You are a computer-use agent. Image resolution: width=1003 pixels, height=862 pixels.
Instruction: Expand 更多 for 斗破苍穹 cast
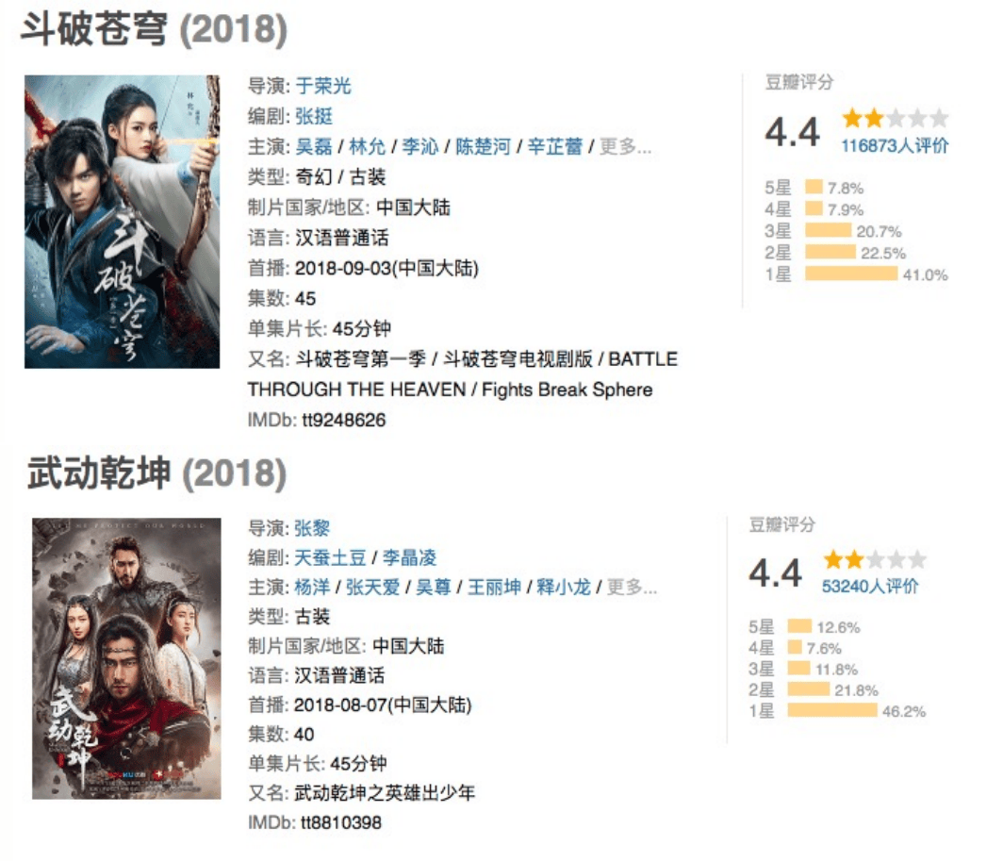coord(624,147)
